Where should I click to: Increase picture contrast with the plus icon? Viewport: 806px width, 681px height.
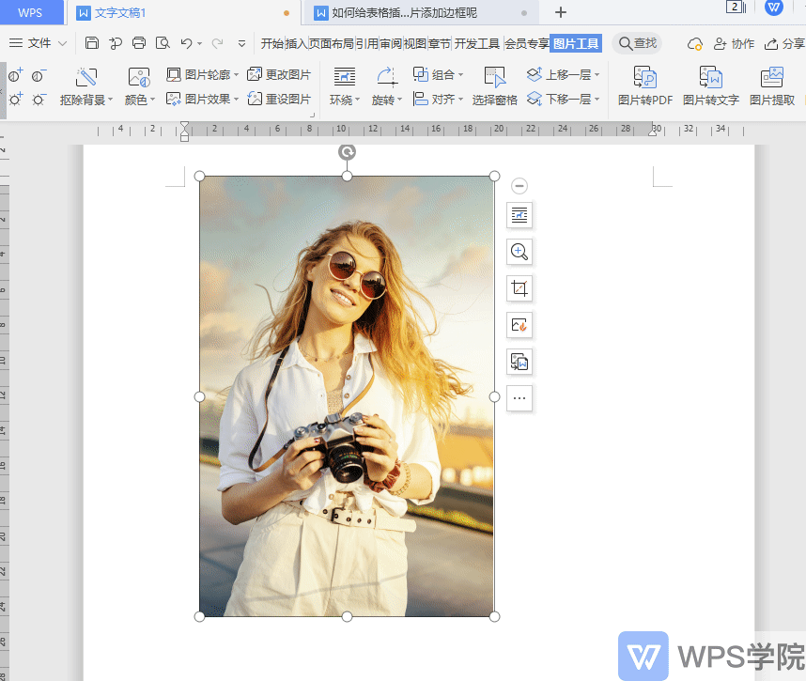(x=15, y=75)
